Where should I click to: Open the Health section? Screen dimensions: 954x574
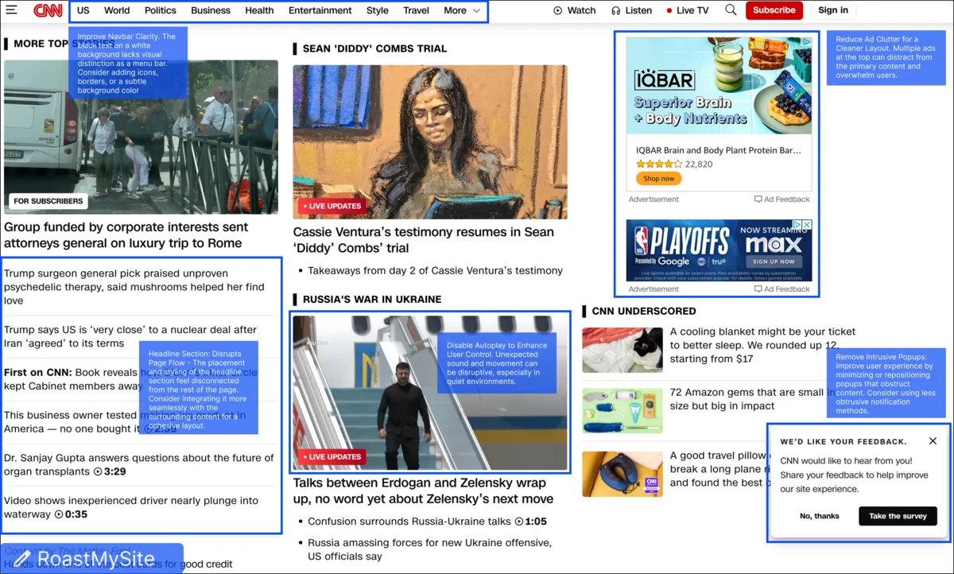pos(259,10)
